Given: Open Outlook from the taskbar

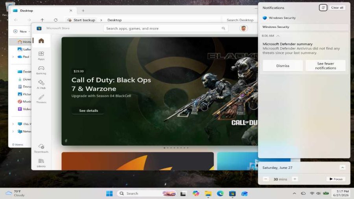Looking at the screenshot, I should (245, 194).
